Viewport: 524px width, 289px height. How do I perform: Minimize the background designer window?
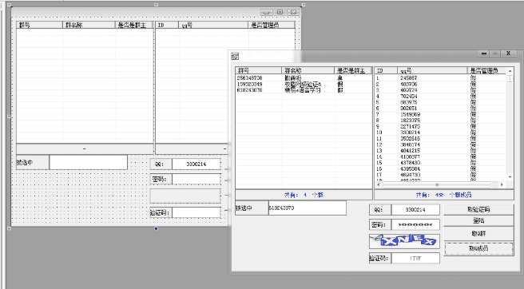266,12
